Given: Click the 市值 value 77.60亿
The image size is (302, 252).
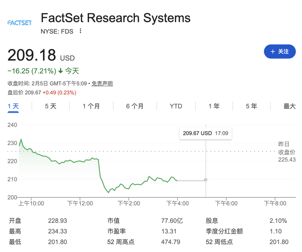Looking at the screenshot, I should pyautogui.click(x=172, y=221).
